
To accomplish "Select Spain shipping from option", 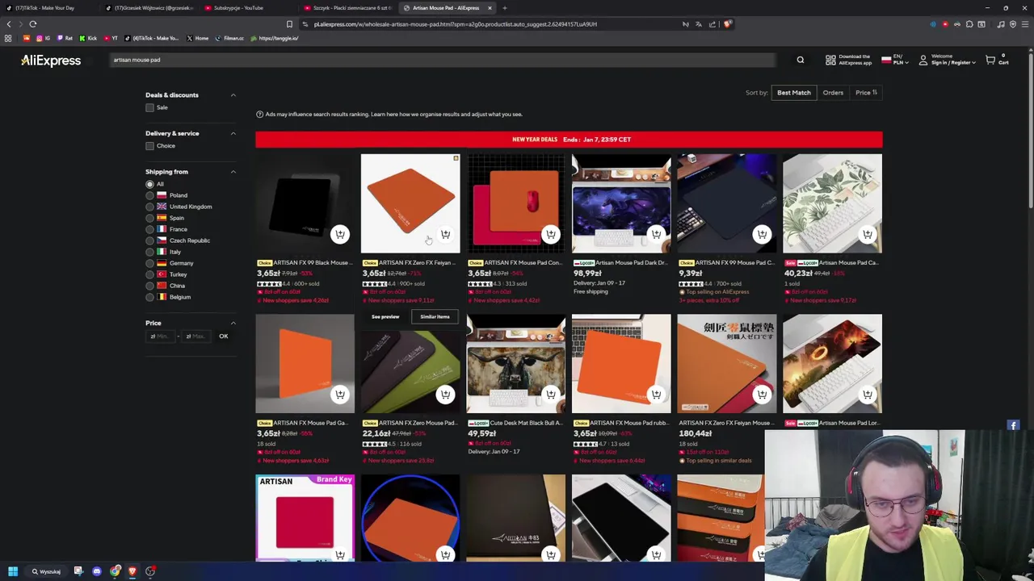I will tap(149, 218).
